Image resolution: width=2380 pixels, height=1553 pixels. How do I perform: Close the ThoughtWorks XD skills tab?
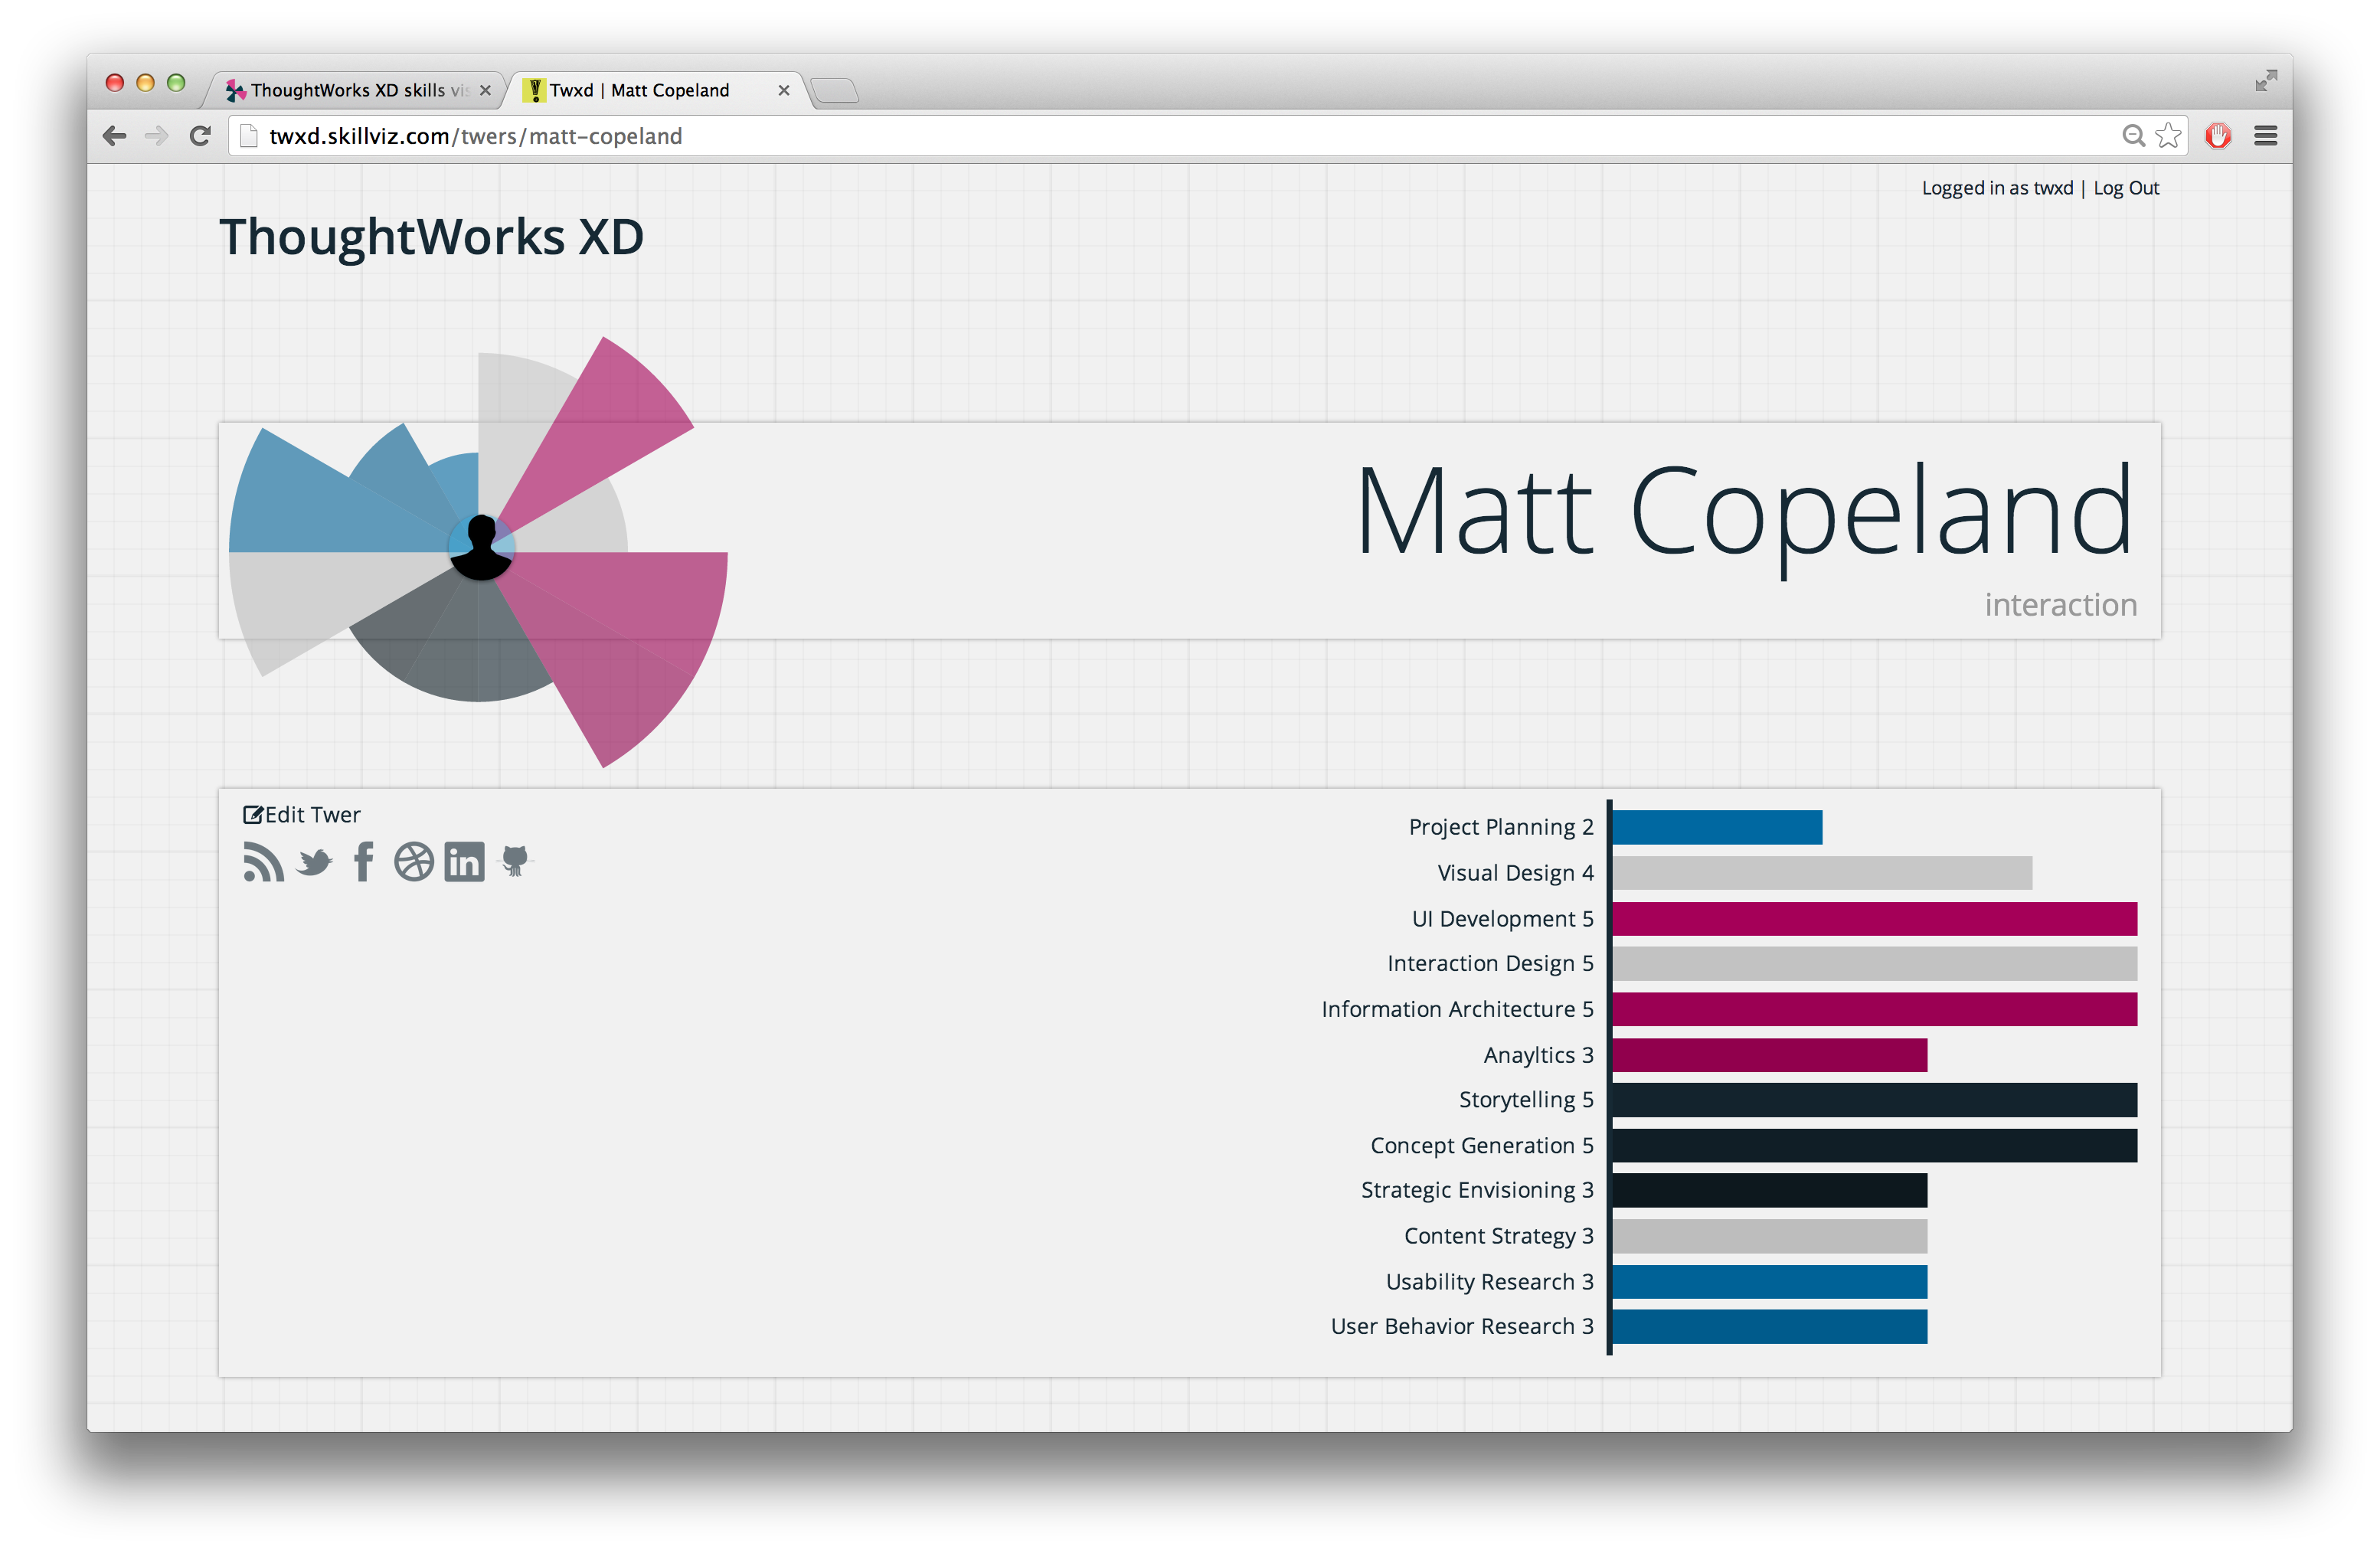[485, 90]
